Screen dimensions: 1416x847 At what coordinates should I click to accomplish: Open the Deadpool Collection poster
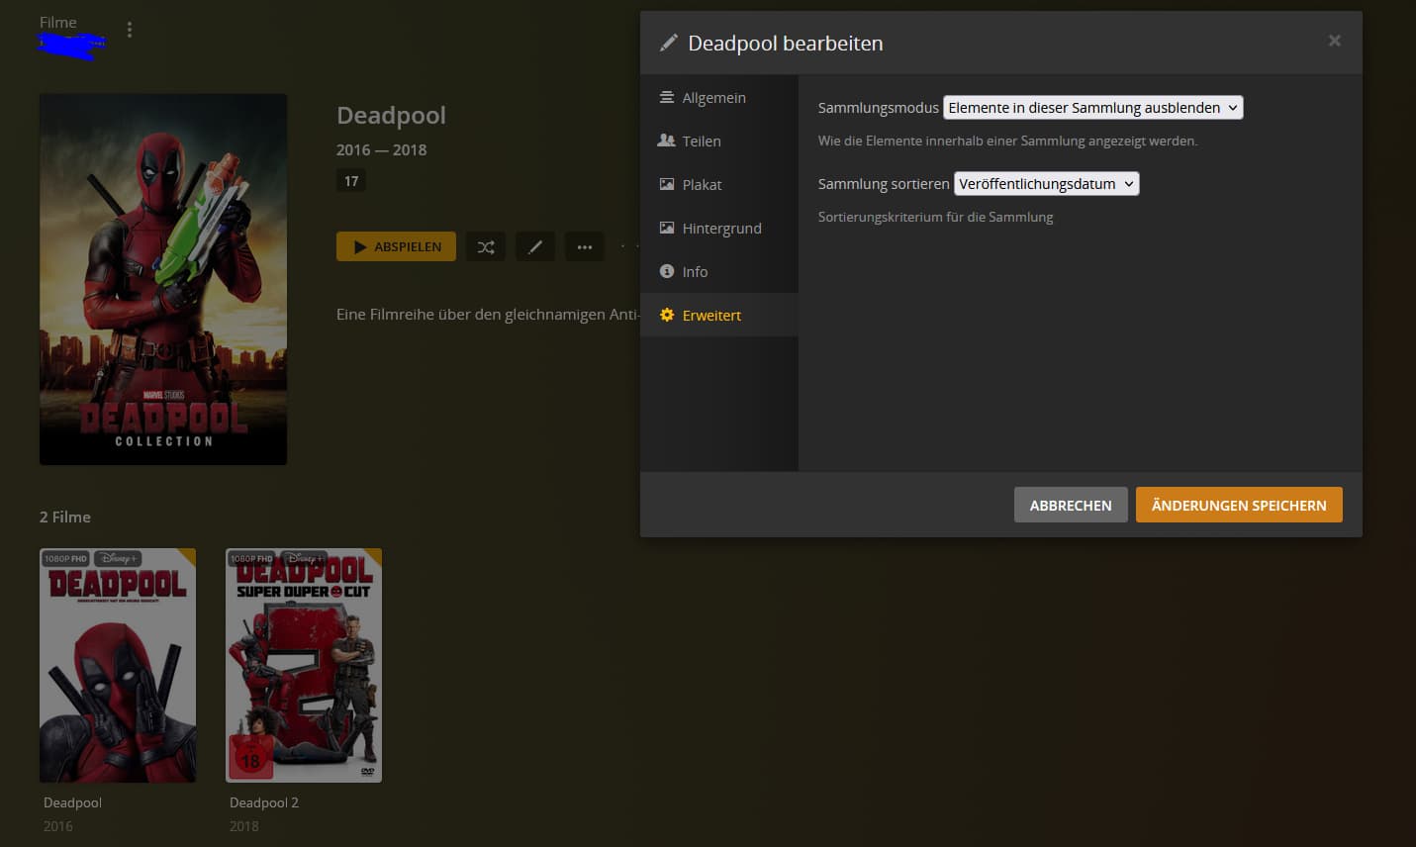coord(163,279)
